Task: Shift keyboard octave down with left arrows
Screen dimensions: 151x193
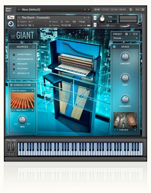Action: 7,154
